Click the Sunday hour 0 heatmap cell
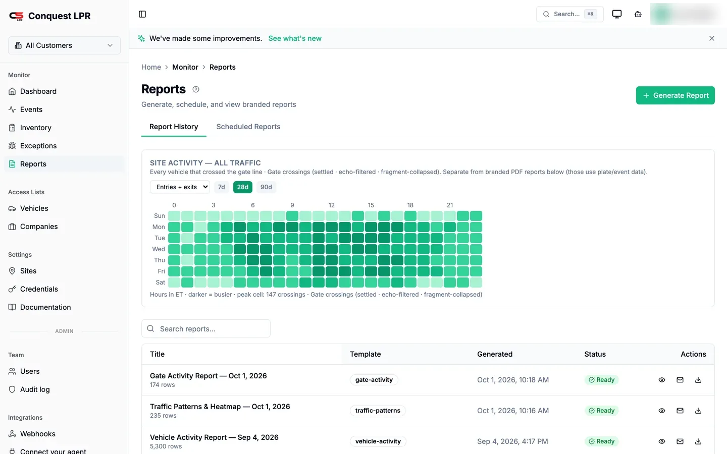Viewport: 727px width, 454px height. [x=174, y=216]
